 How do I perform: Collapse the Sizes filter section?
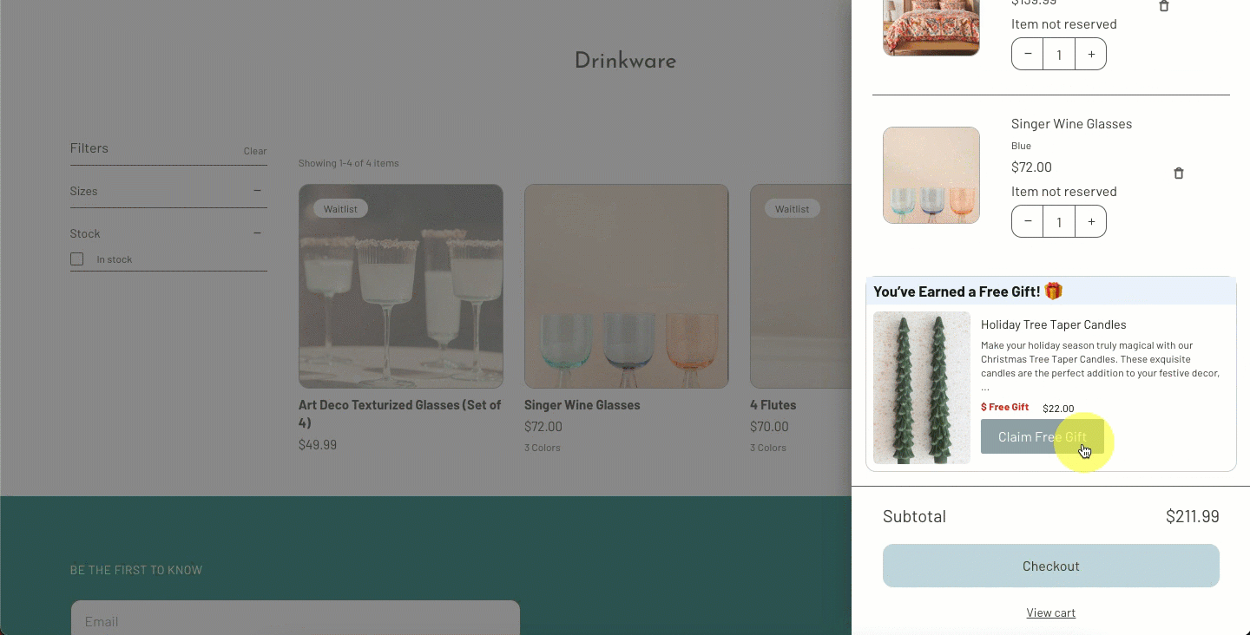(x=257, y=191)
